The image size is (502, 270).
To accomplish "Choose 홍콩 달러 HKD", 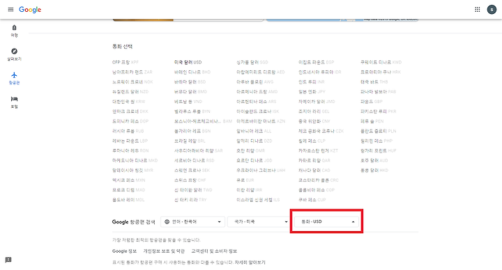I will point(374,170).
